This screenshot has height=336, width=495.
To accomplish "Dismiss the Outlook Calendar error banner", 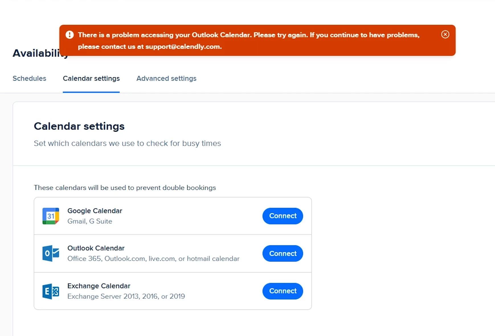I will click(x=445, y=34).
